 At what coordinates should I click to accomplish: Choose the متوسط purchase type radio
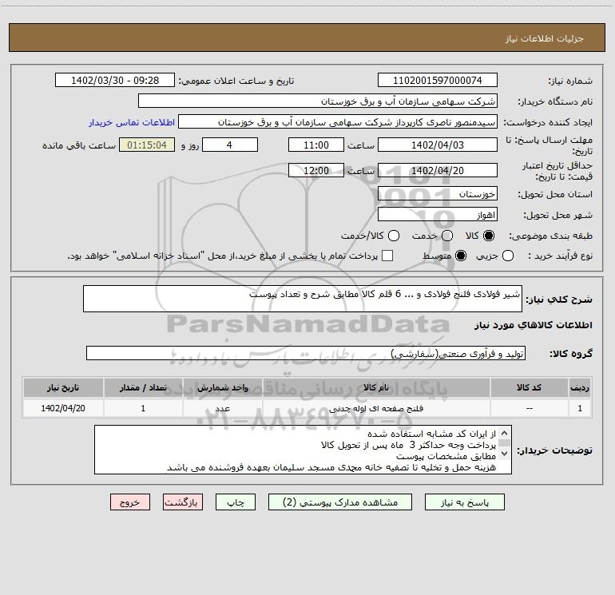(461, 256)
